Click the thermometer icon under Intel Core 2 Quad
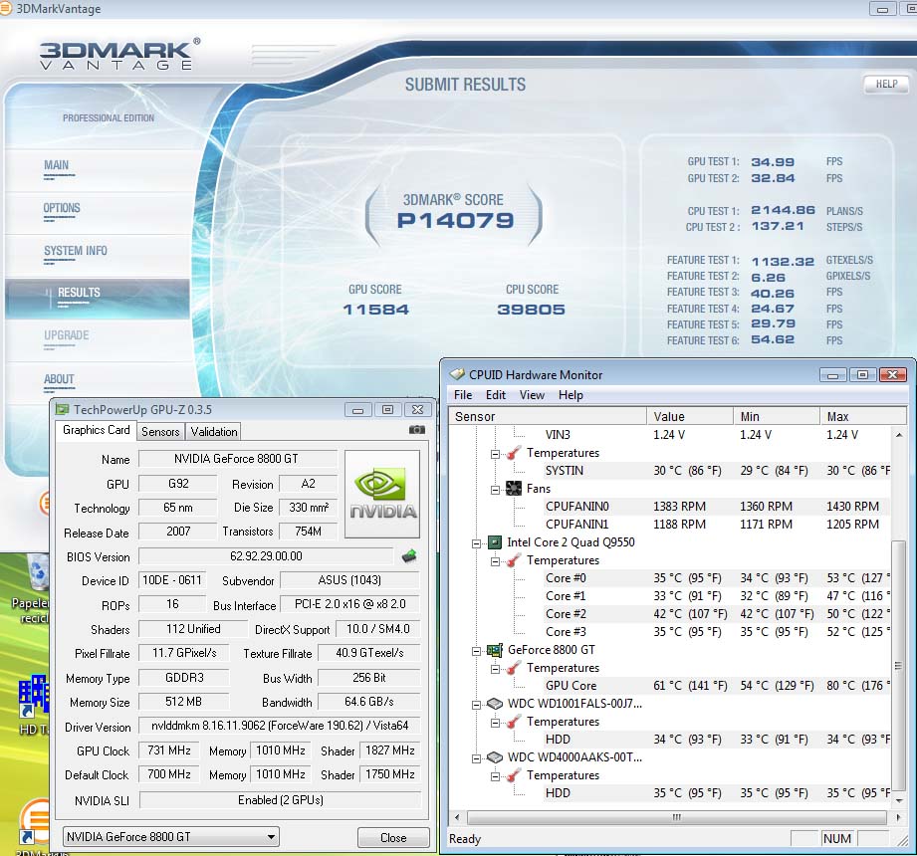This screenshot has width=917, height=856. point(514,560)
